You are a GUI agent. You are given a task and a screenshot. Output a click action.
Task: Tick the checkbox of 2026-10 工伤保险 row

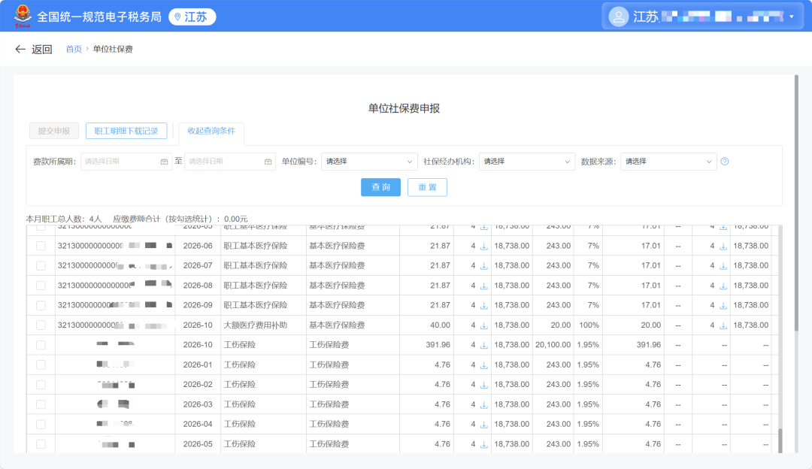point(41,345)
